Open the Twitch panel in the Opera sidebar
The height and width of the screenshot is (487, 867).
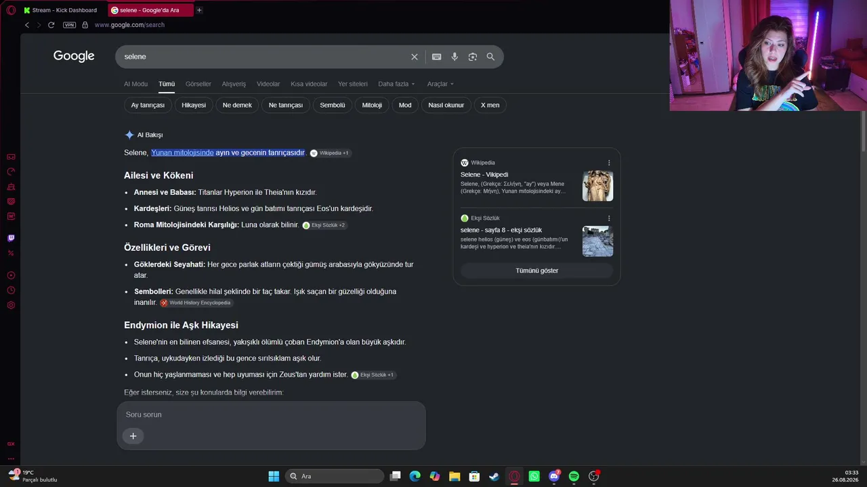(11, 238)
